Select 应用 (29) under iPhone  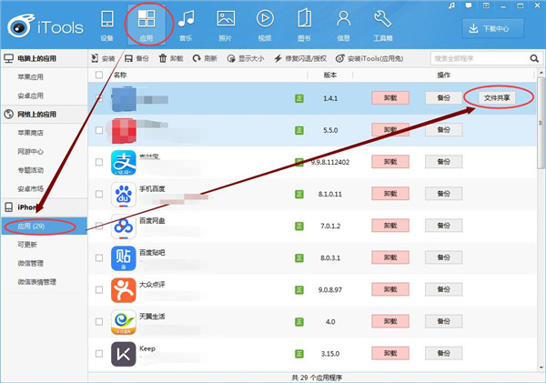[44, 227]
